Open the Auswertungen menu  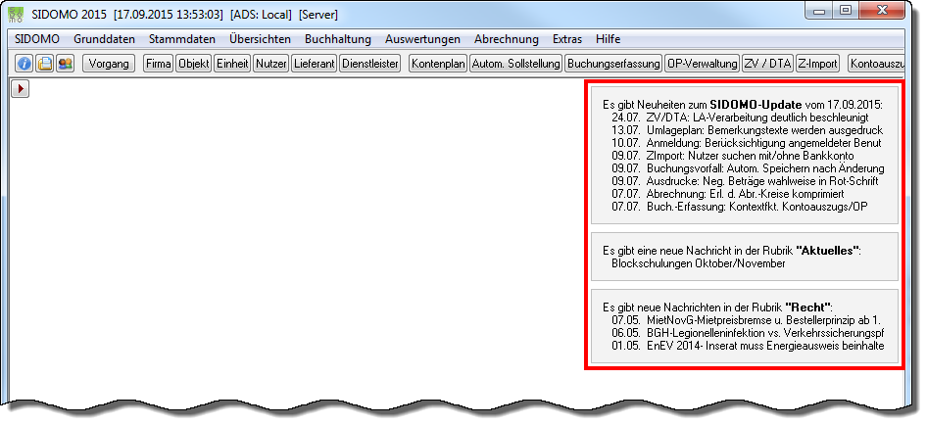coord(422,39)
